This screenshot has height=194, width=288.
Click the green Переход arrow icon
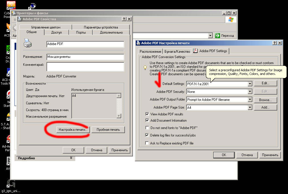coord(218,35)
